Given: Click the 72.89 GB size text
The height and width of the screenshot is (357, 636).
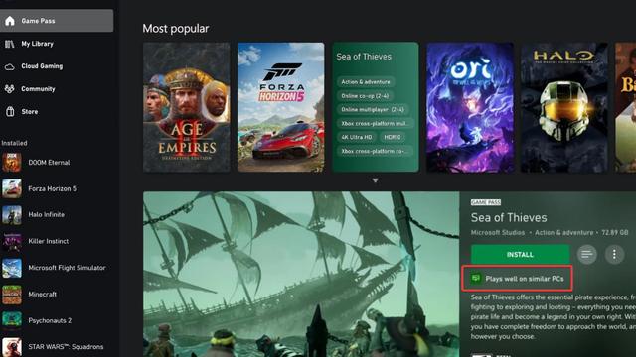Looking at the screenshot, I should [615, 233].
